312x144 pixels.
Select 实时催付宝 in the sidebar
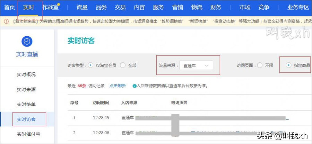coord(28,134)
